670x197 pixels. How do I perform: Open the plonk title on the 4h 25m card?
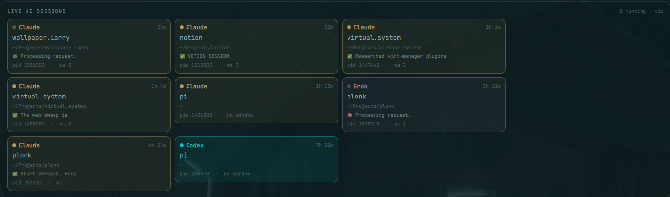pos(22,155)
